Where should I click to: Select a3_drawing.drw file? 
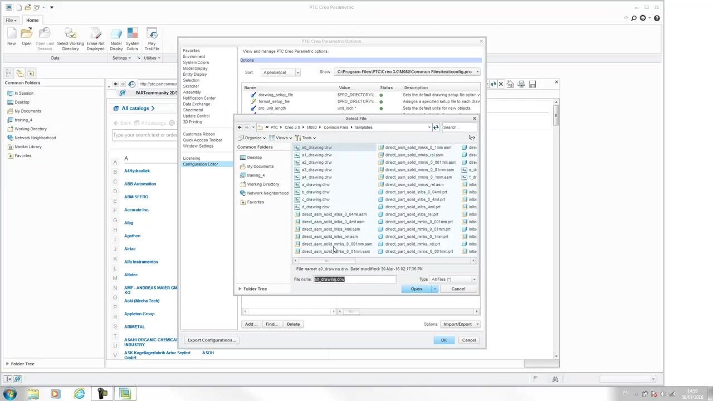point(316,170)
